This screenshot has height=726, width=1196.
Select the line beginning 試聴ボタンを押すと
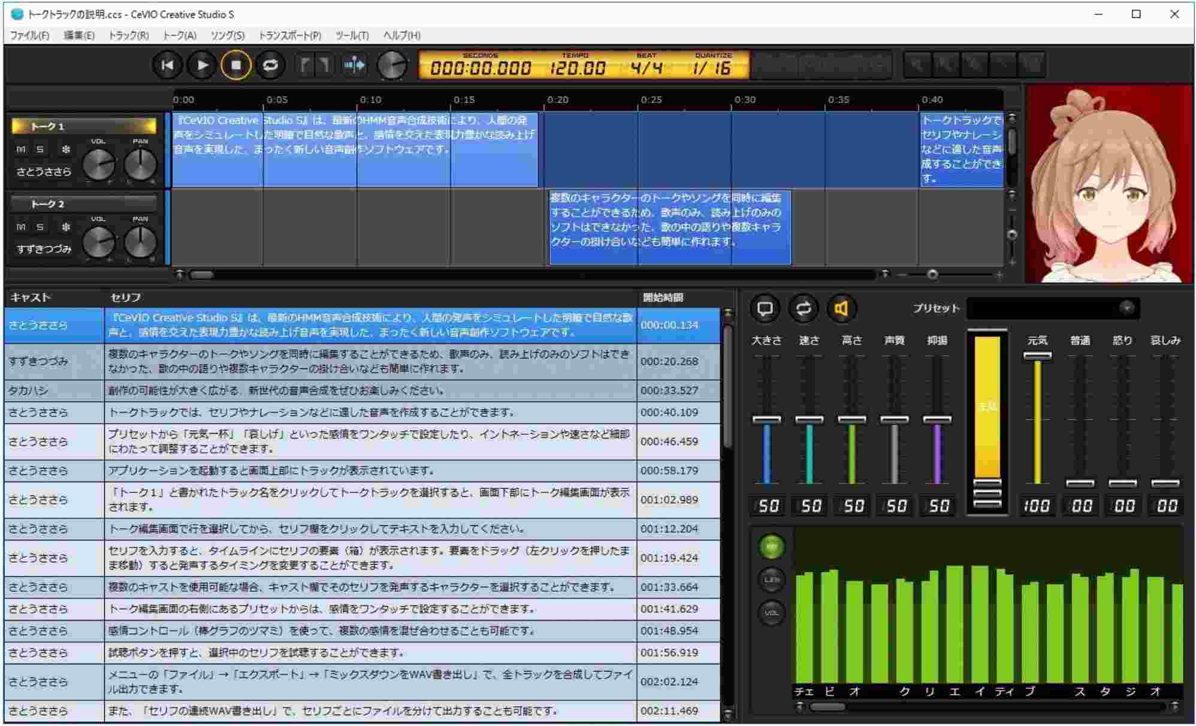[x=362, y=653]
